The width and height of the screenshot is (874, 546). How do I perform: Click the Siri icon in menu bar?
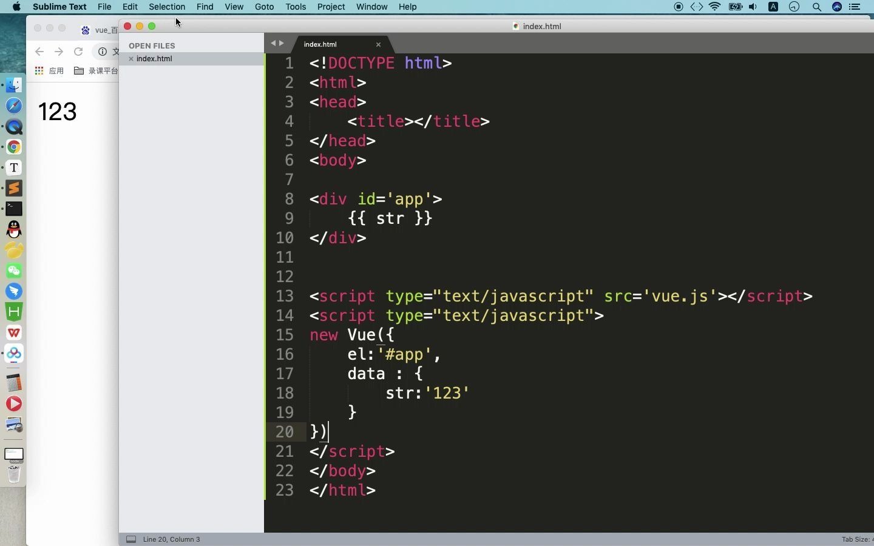pos(838,7)
